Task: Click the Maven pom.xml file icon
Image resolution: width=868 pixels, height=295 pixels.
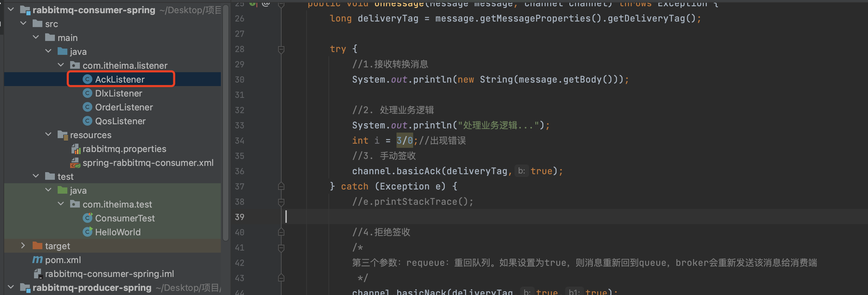Action: click(37, 260)
